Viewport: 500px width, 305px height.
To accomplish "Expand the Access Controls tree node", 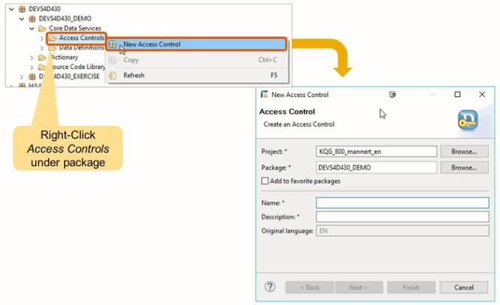I will (x=41, y=38).
